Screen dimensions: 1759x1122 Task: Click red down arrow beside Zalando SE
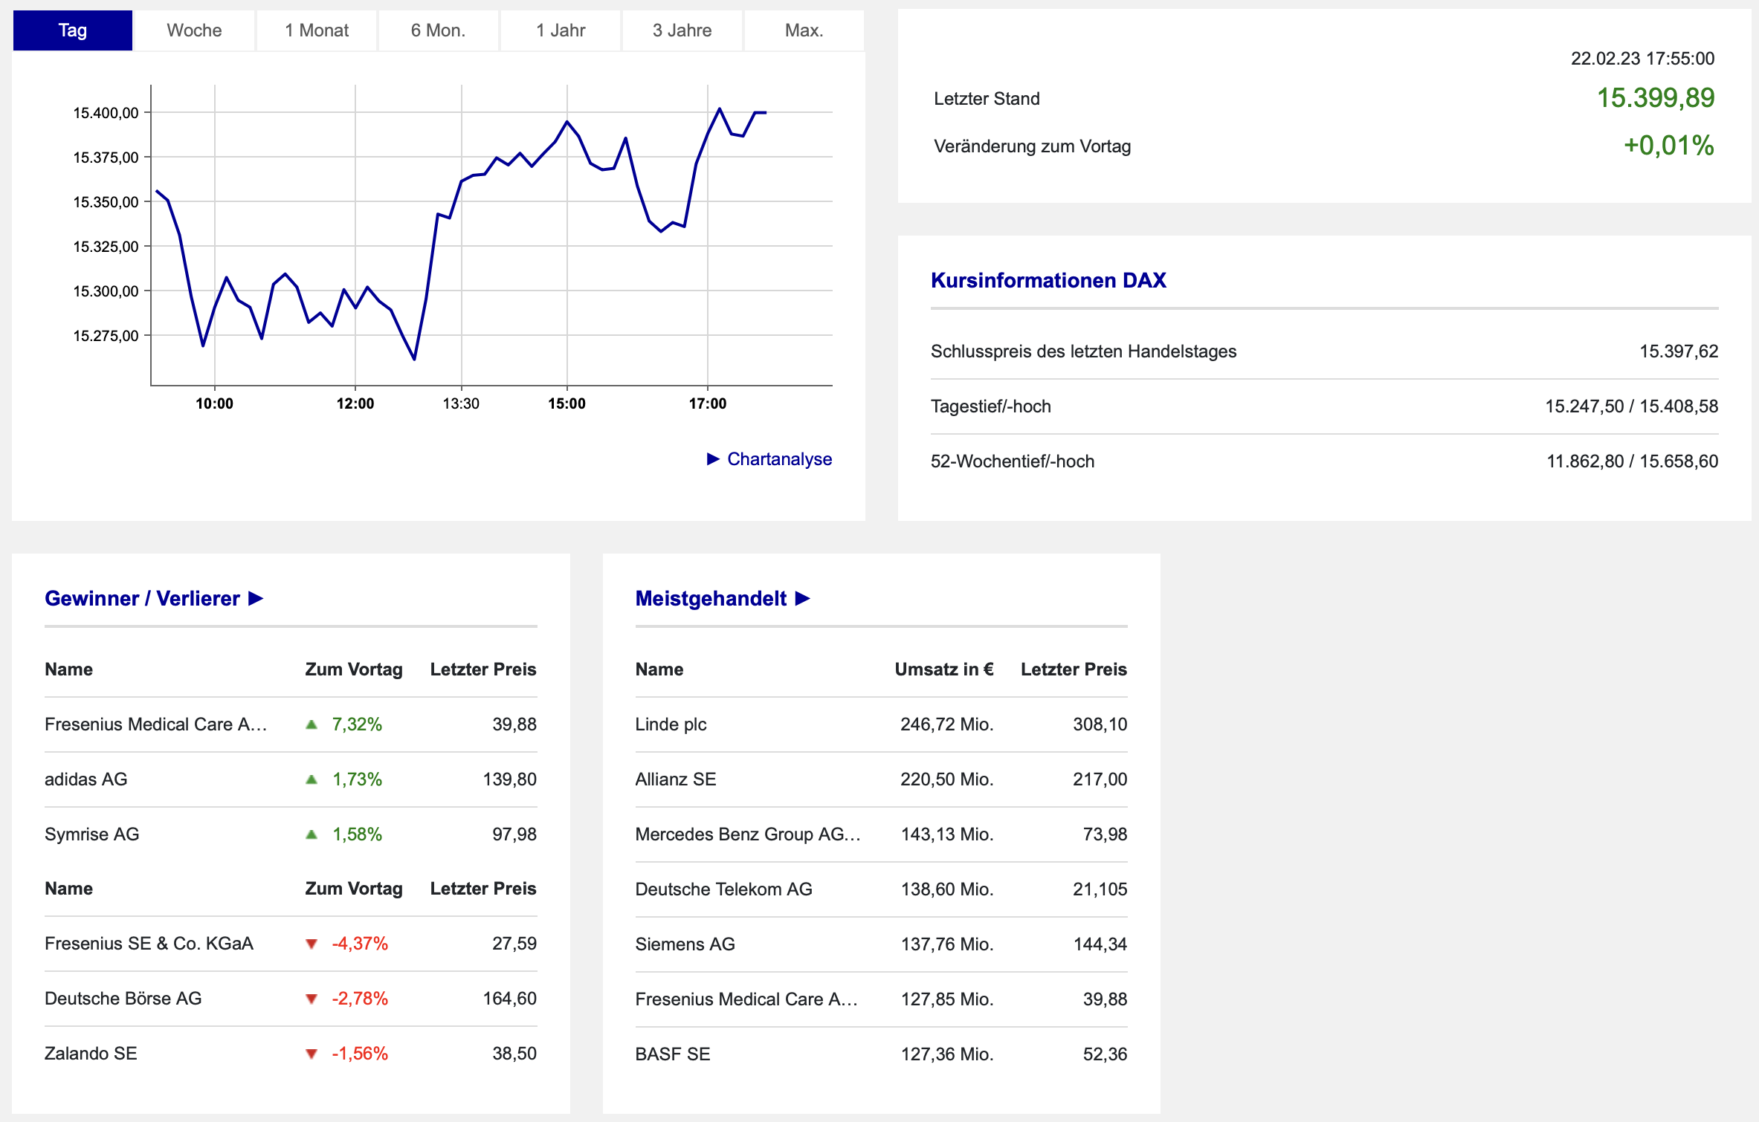[312, 1054]
